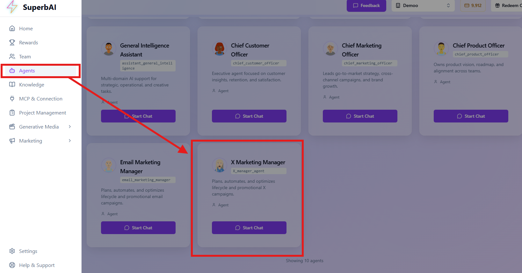Expand the Generative Media submenu chevron
This screenshot has height=273, width=522.
[x=70, y=127]
